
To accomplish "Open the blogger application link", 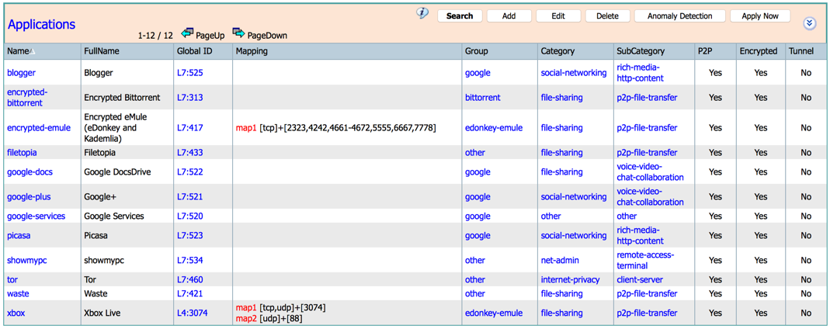I will click(21, 73).
